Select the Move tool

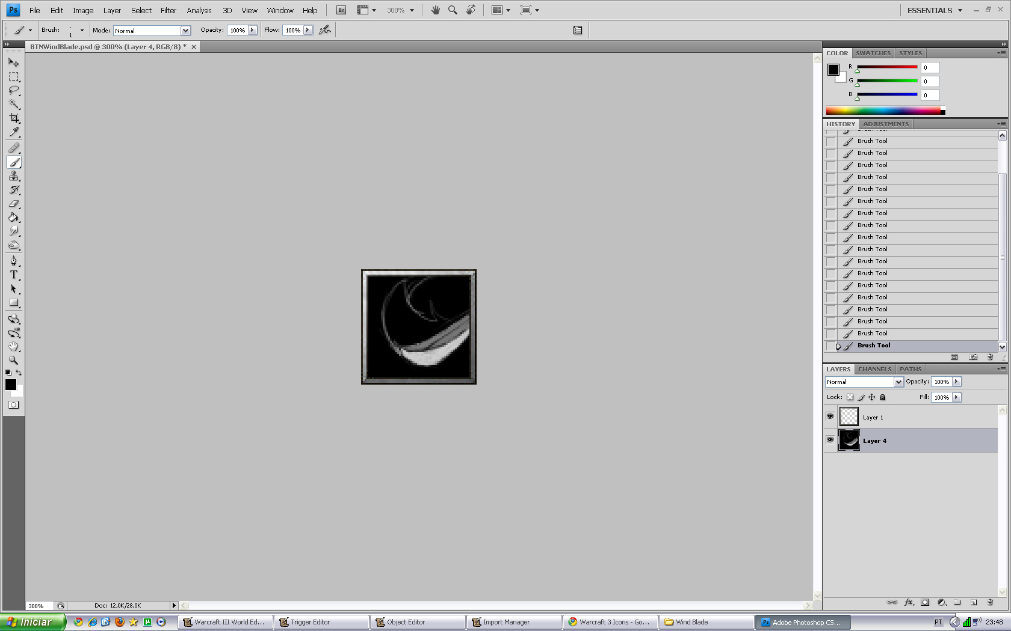[14, 62]
